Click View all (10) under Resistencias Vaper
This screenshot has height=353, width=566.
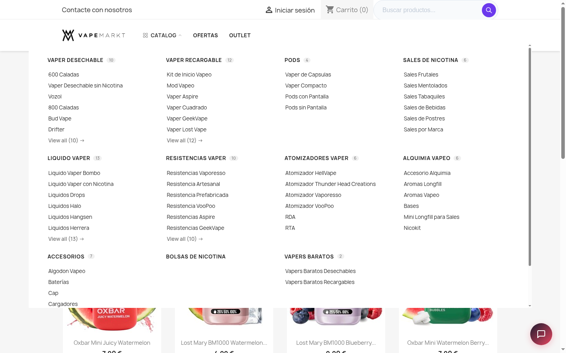pos(185,239)
